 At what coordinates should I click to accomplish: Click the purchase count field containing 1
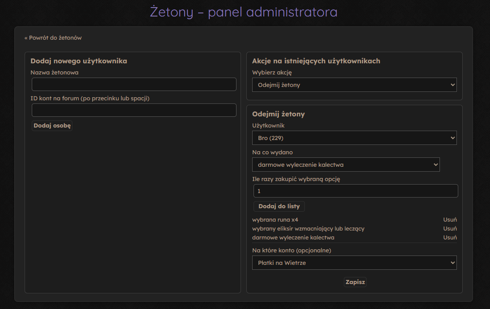[355, 191]
